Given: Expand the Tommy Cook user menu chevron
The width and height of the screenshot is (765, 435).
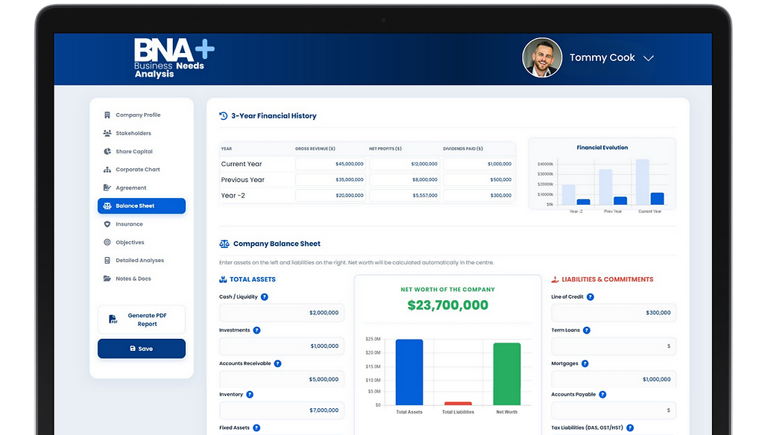Looking at the screenshot, I should click(x=649, y=58).
